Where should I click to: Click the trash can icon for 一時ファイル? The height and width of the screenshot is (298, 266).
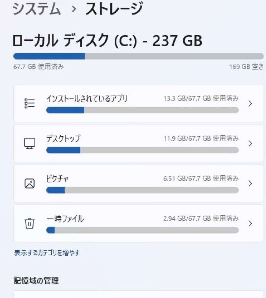tap(30, 223)
